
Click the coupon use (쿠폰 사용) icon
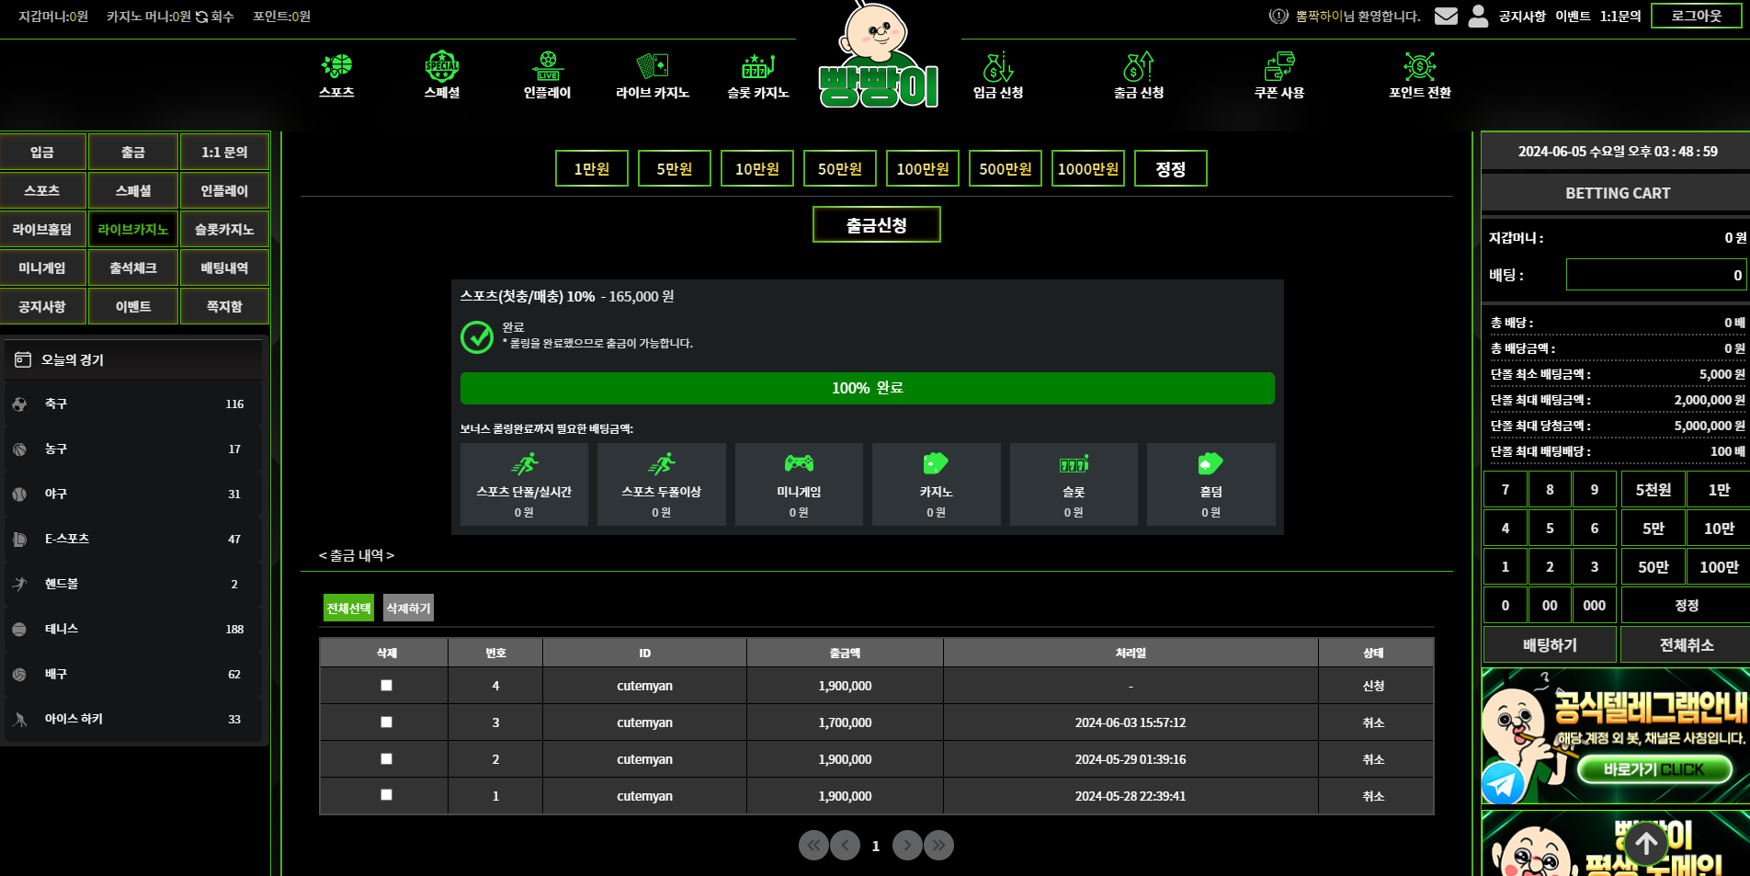click(x=1278, y=66)
